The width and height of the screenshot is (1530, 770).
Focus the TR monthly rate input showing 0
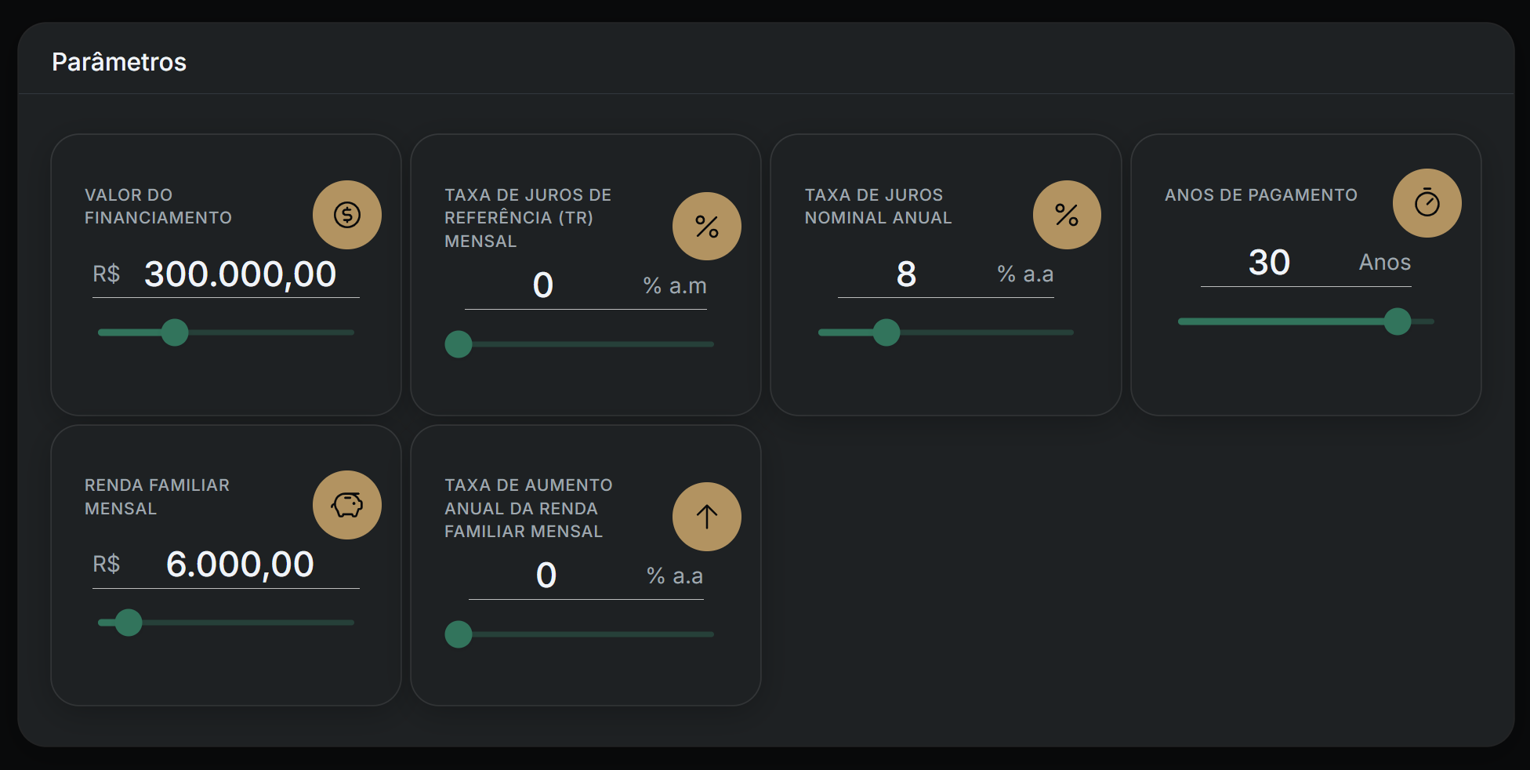pos(543,285)
